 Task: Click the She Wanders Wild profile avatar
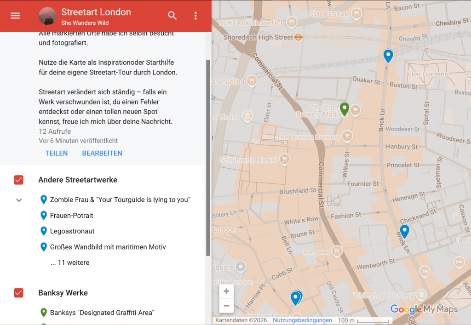47,16
